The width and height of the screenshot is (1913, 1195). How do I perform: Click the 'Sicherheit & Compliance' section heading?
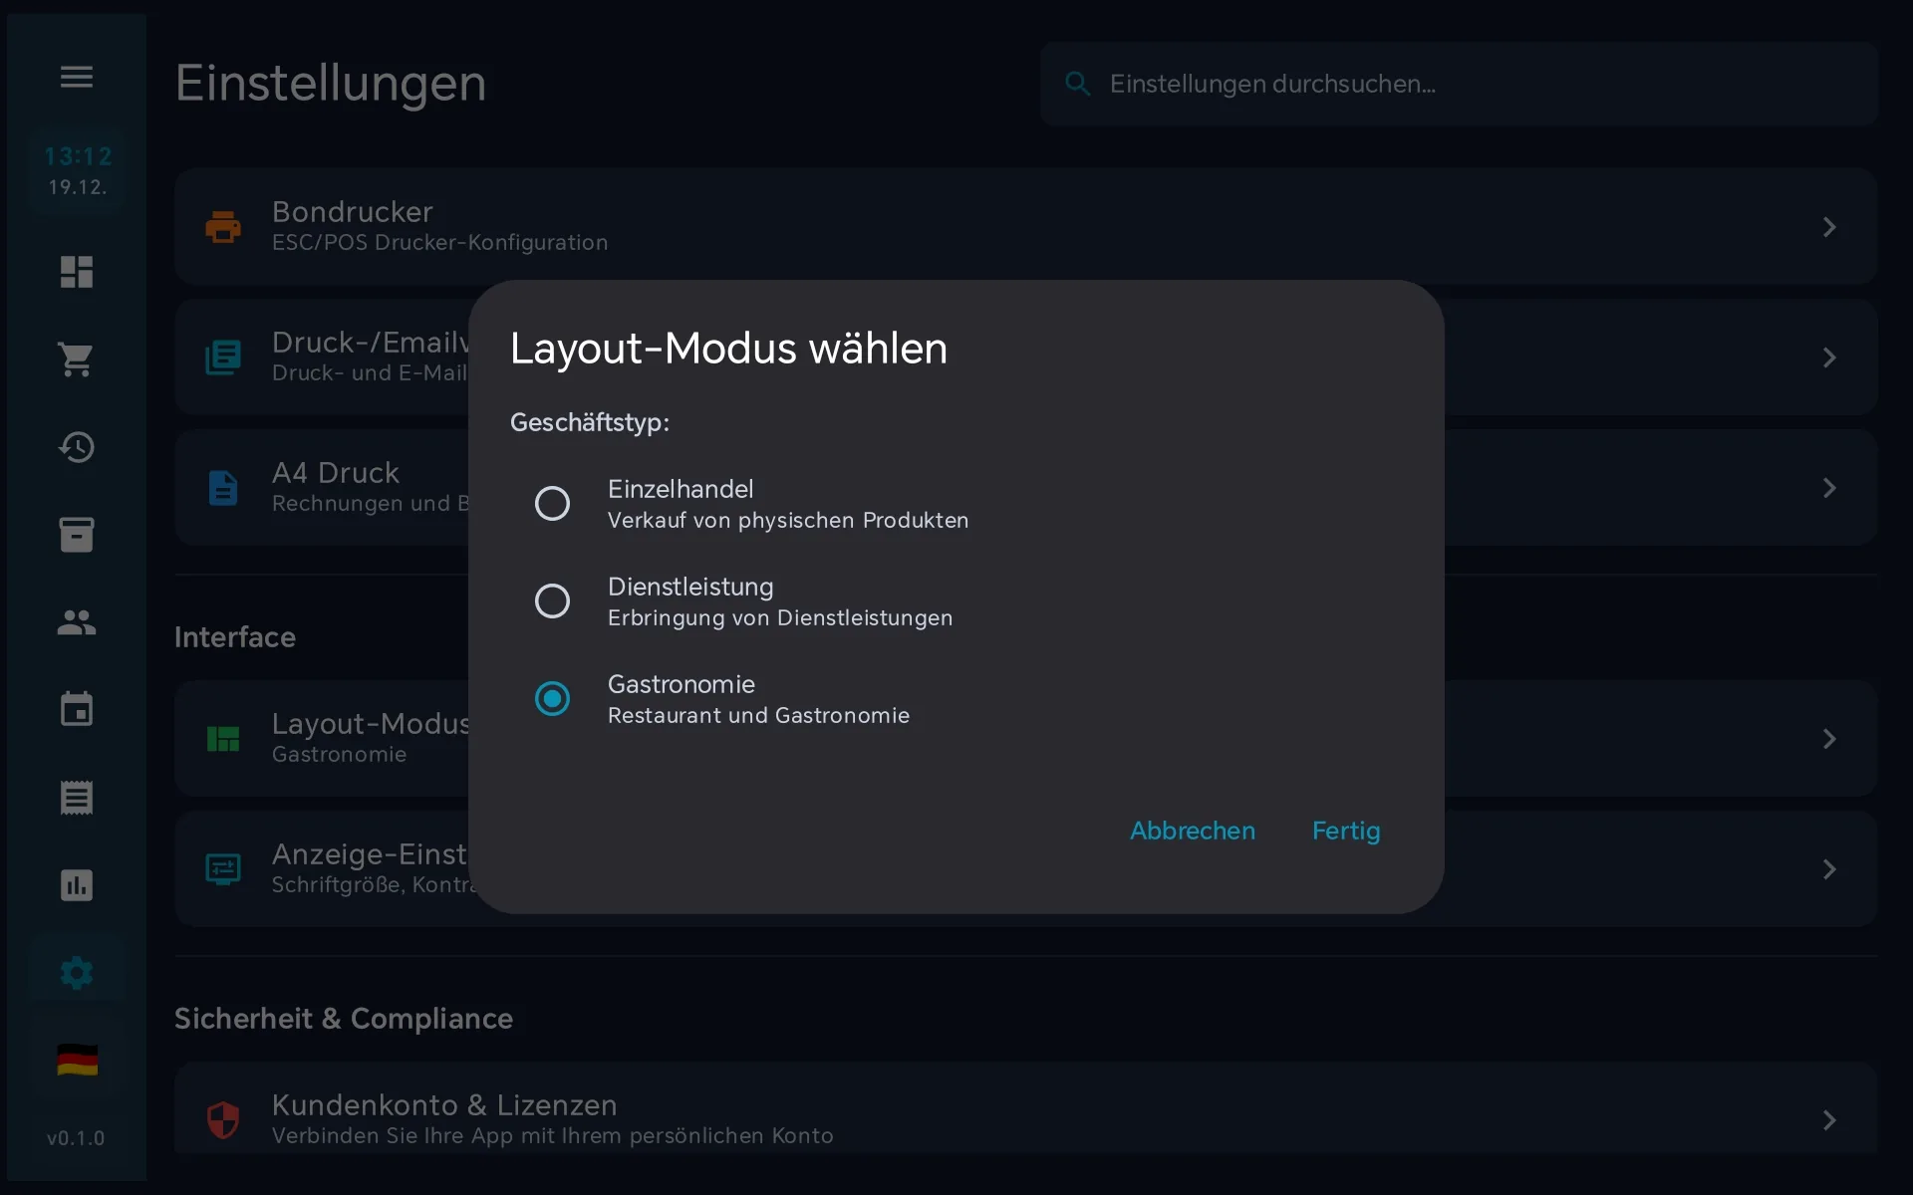click(344, 1018)
